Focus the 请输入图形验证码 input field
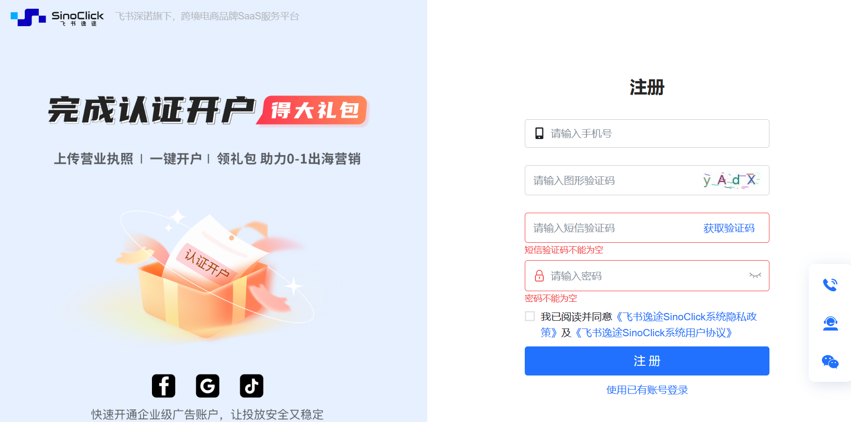 pyautogui.click(x=613, y=180)
